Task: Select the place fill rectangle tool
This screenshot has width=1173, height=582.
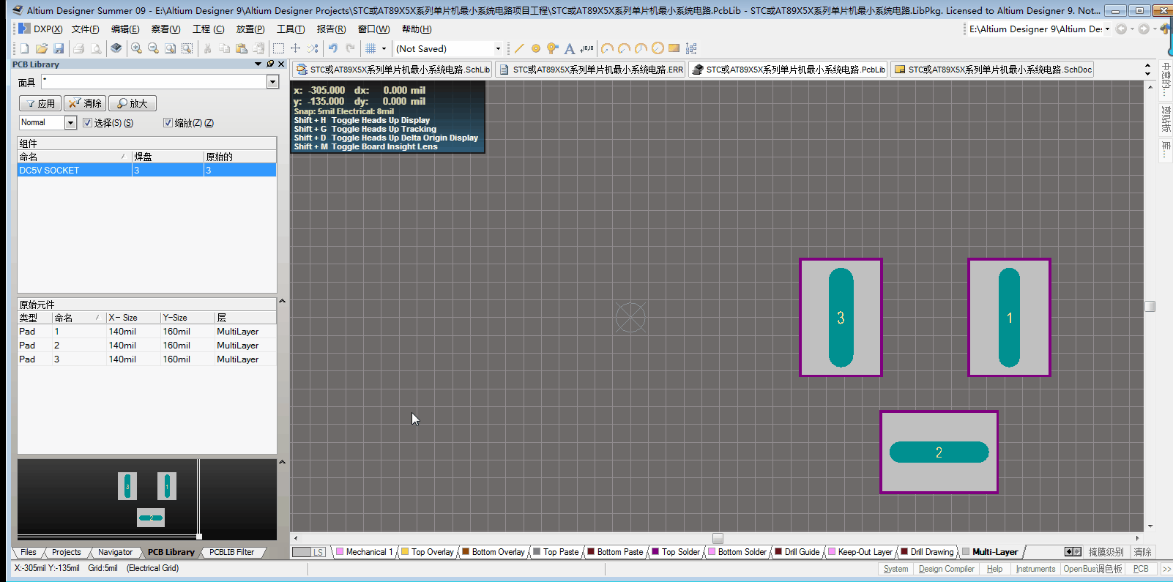Action: (674, 48)
